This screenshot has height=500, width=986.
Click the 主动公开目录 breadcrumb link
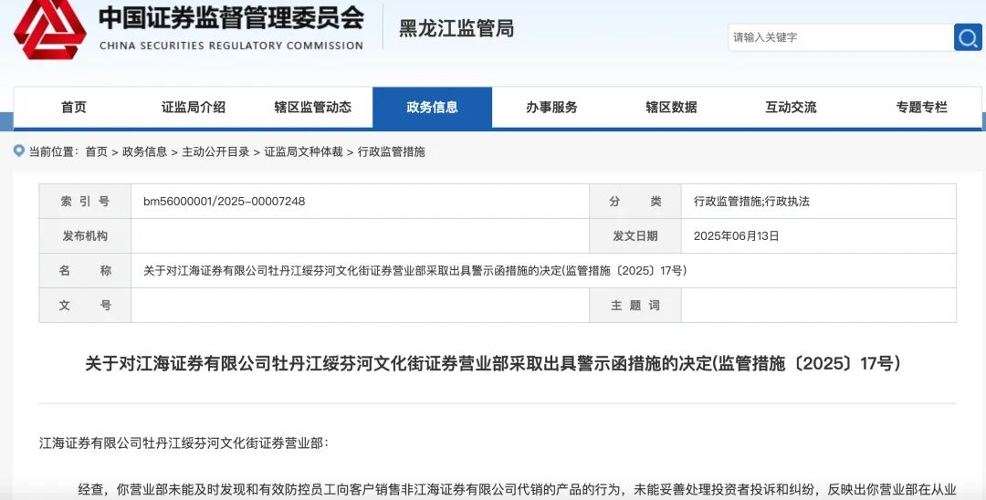click(x=215, y=151)
